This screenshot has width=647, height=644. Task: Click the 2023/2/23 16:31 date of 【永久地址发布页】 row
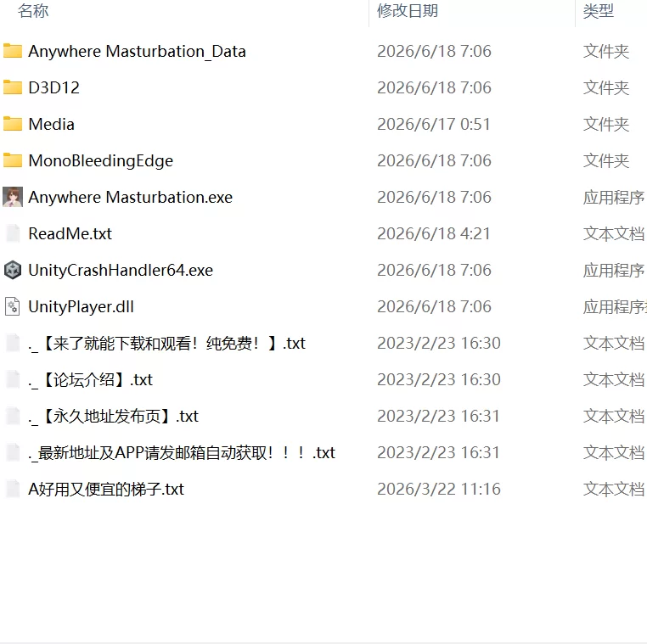[438, 417]
